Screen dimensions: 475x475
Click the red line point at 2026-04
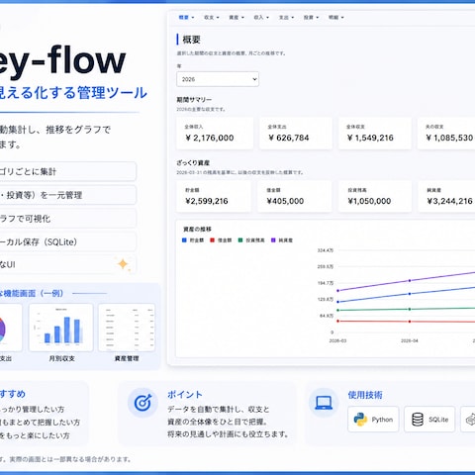[x=410, y=322]
